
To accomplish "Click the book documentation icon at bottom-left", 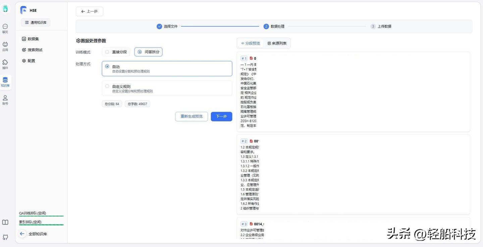I will pos(5,222).
